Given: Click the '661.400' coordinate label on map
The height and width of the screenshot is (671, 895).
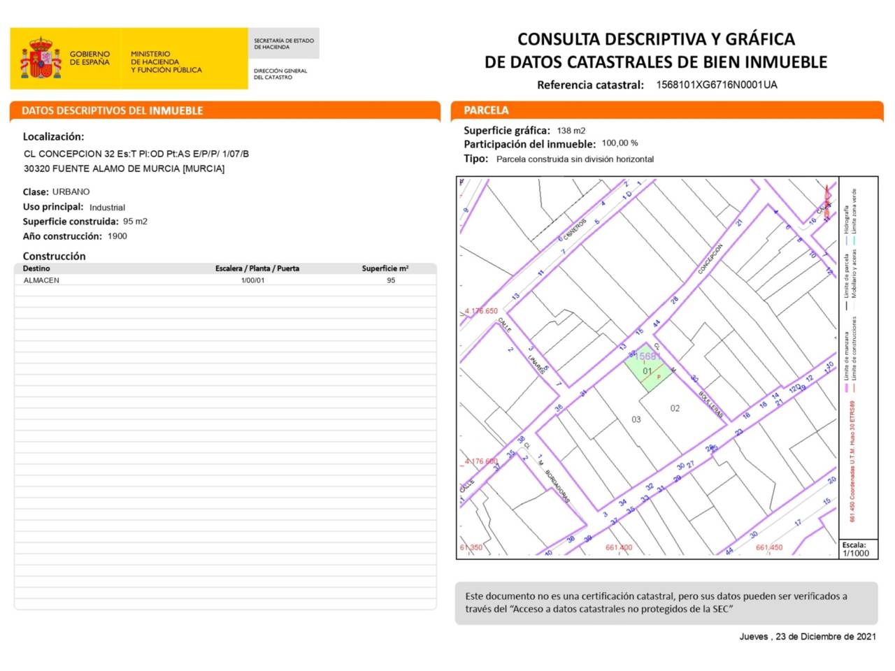Looking at the screenshot, I should tap(619, 547).
